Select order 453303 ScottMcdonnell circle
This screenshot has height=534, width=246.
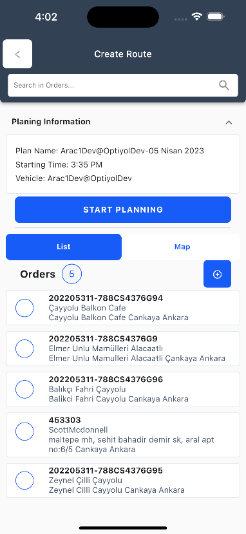coord(24,432)
